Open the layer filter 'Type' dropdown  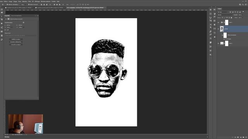coord(223,12)
